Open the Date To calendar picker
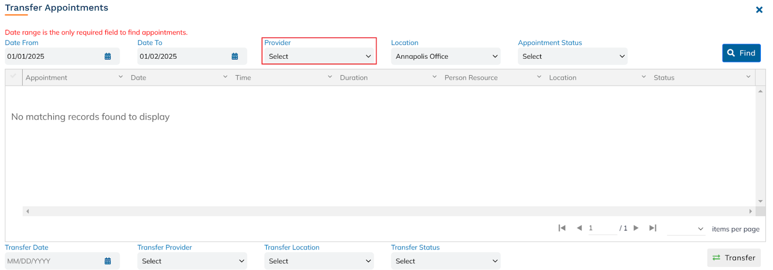Screen dimensions: 773x270 235,56
